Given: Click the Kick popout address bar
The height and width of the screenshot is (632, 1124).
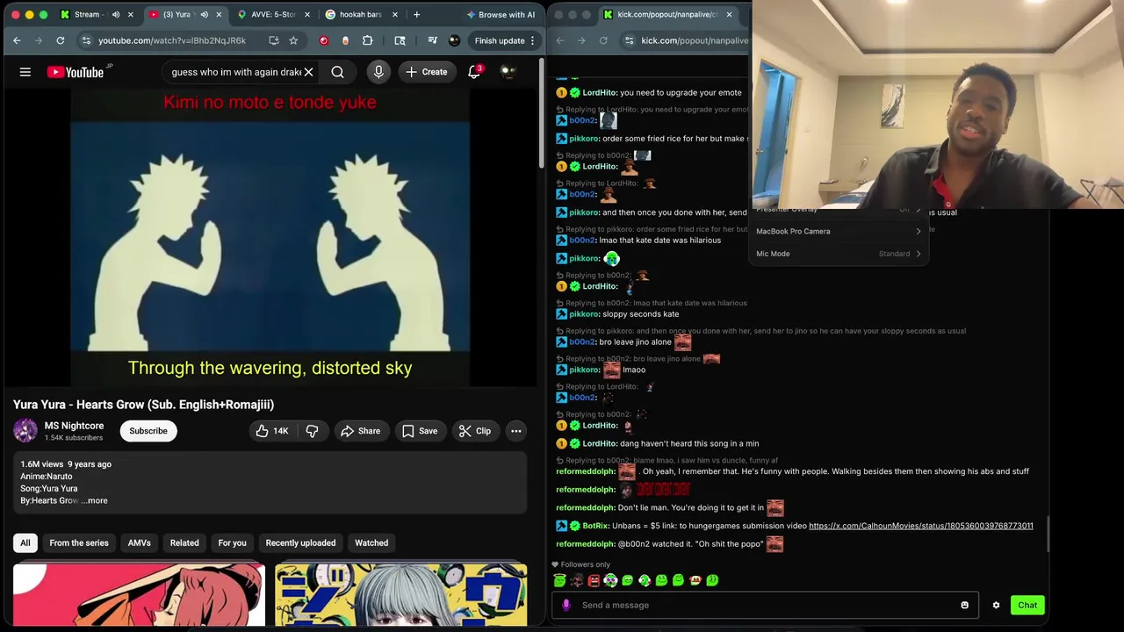Looking at the screenshot, I should click(694, 40).
